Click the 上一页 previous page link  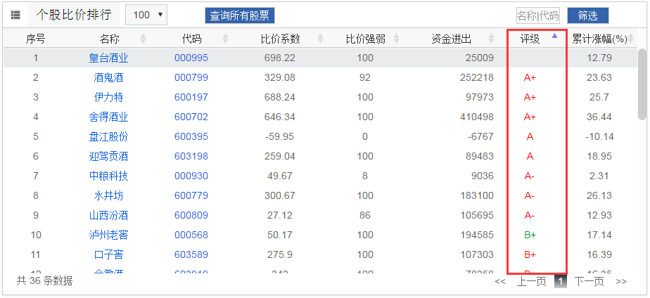click(531, 282)
